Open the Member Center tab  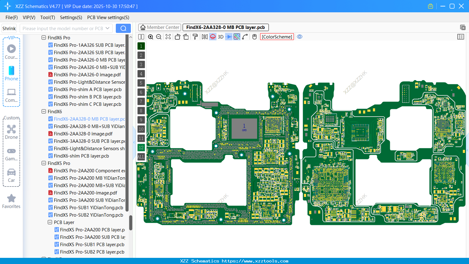160,27
